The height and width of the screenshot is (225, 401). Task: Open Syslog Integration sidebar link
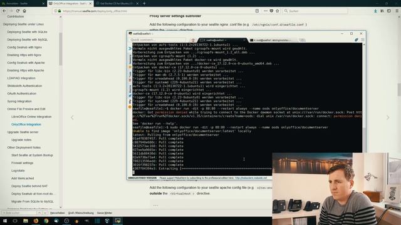pyautogui.click(x=19, y=101)
